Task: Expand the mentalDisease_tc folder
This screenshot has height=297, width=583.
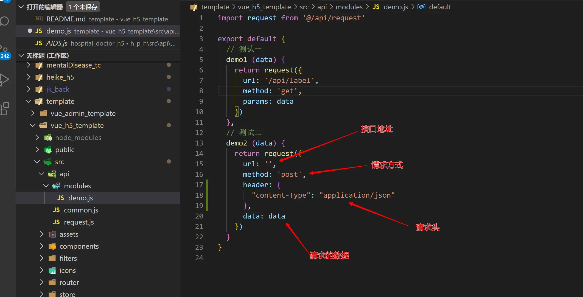Action: click(28, 65)
